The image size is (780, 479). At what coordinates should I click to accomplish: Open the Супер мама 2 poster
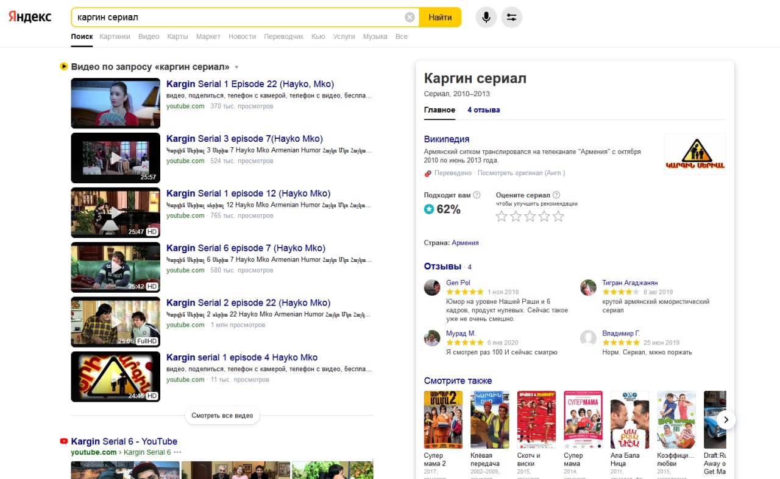444,419
